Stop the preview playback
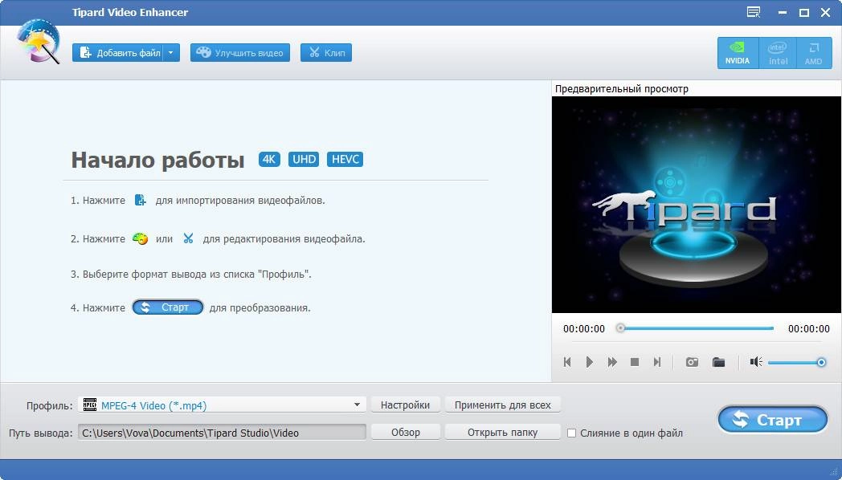The image size is (842, 480). point(635,362)
